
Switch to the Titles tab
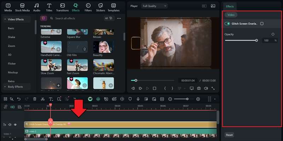coord(49,7)
